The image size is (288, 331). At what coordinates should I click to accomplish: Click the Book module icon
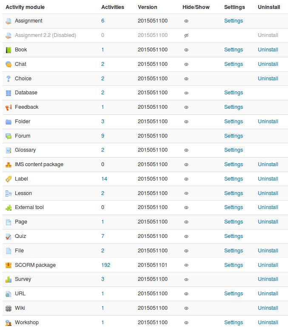[9, 50]
